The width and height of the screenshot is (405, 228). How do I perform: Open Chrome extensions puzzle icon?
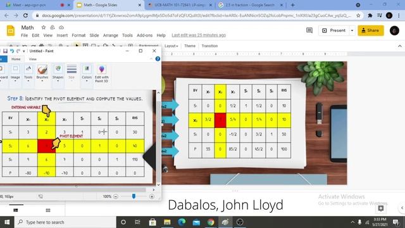click(370, 15)
